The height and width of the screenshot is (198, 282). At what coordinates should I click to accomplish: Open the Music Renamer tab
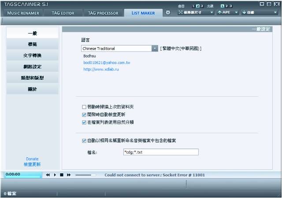click(22, 13)
